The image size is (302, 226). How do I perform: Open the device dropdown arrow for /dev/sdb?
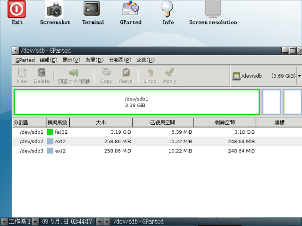pyautogui.click(x=299, y=76)
